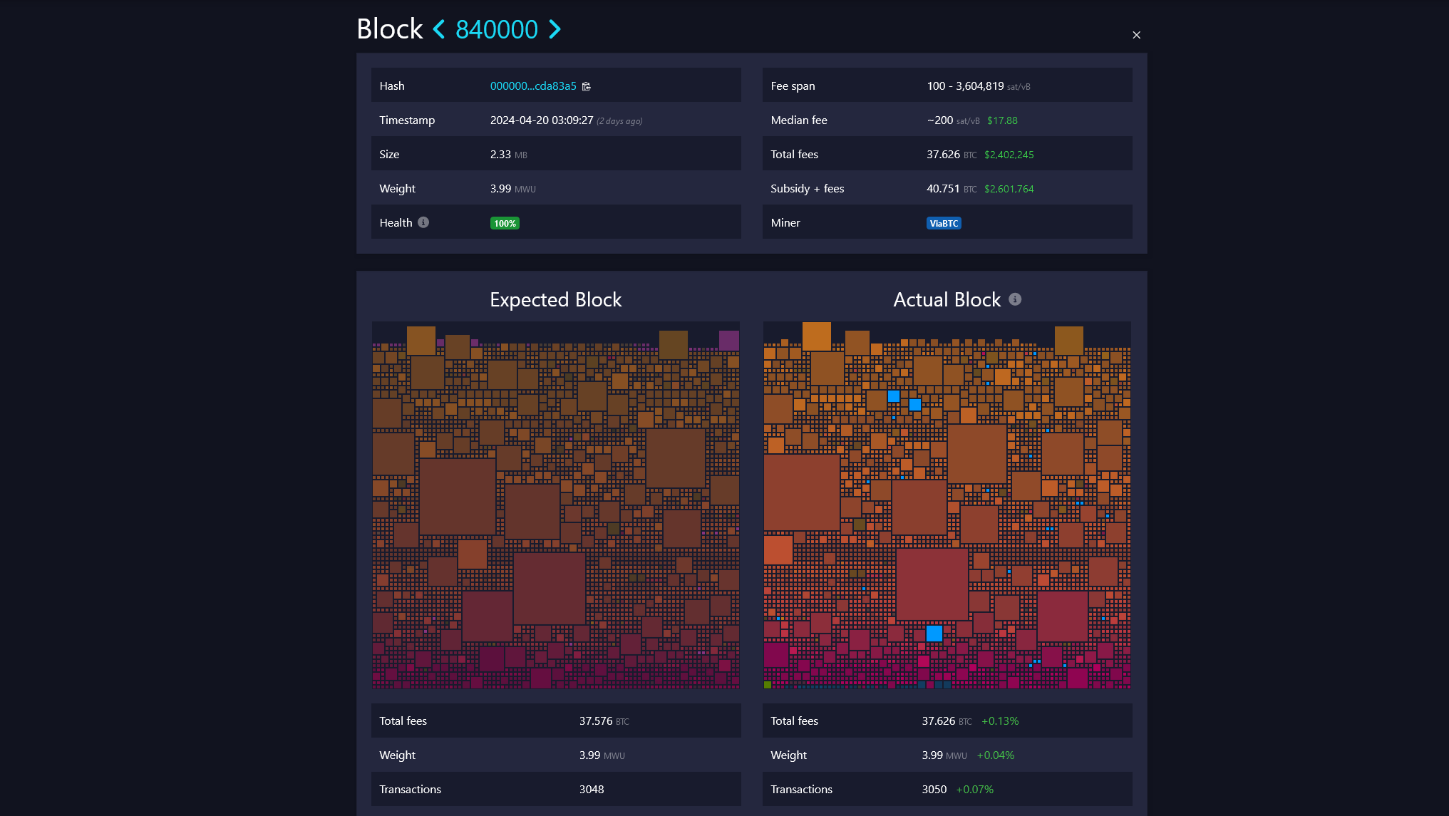The height and width of the screenshot is (816, 1449).
Task: Select the largest square in Expected Block
Action: [x=457, y=496]
